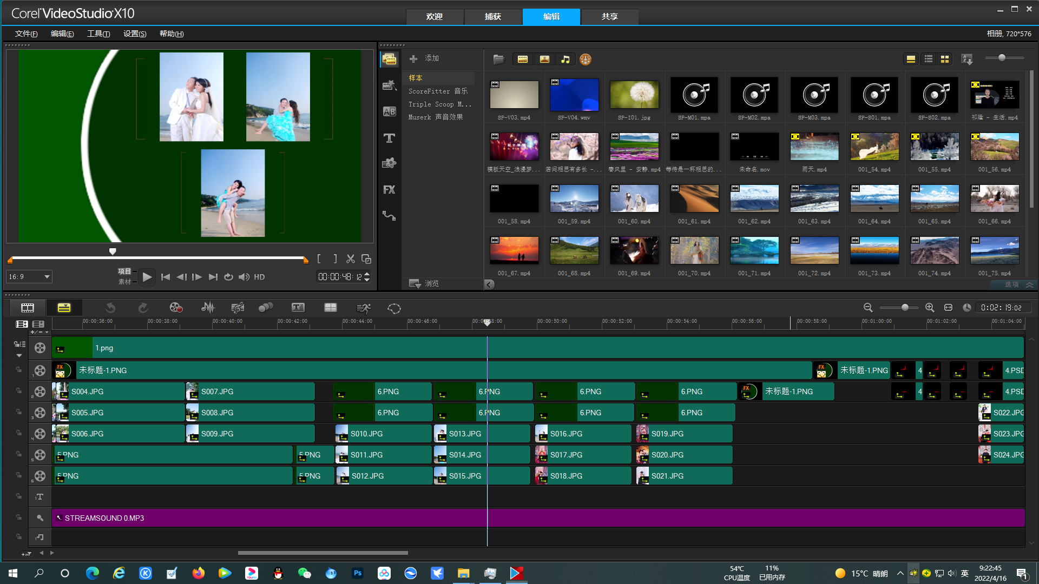Open the 设置 menu
Viewport: 1039px width, 584px height.
point(135,34)
